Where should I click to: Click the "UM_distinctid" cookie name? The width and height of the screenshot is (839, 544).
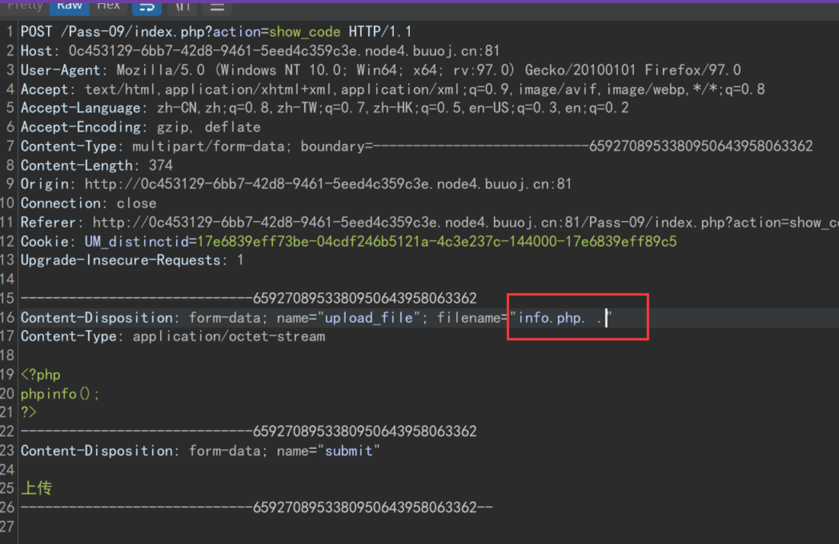(x=136, y=242)
